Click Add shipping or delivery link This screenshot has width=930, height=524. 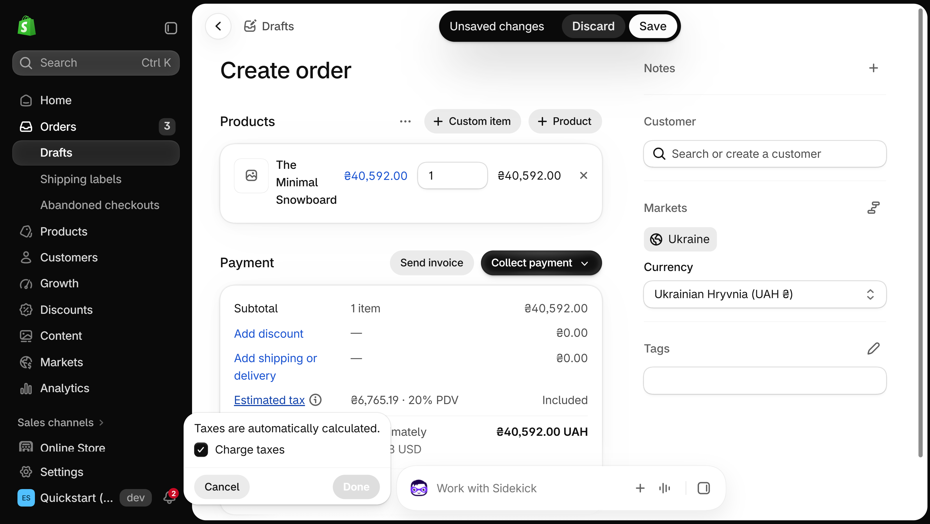click(276, 367)
